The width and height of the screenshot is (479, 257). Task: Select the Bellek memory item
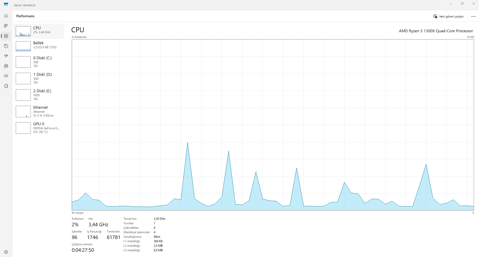point(39,46)
